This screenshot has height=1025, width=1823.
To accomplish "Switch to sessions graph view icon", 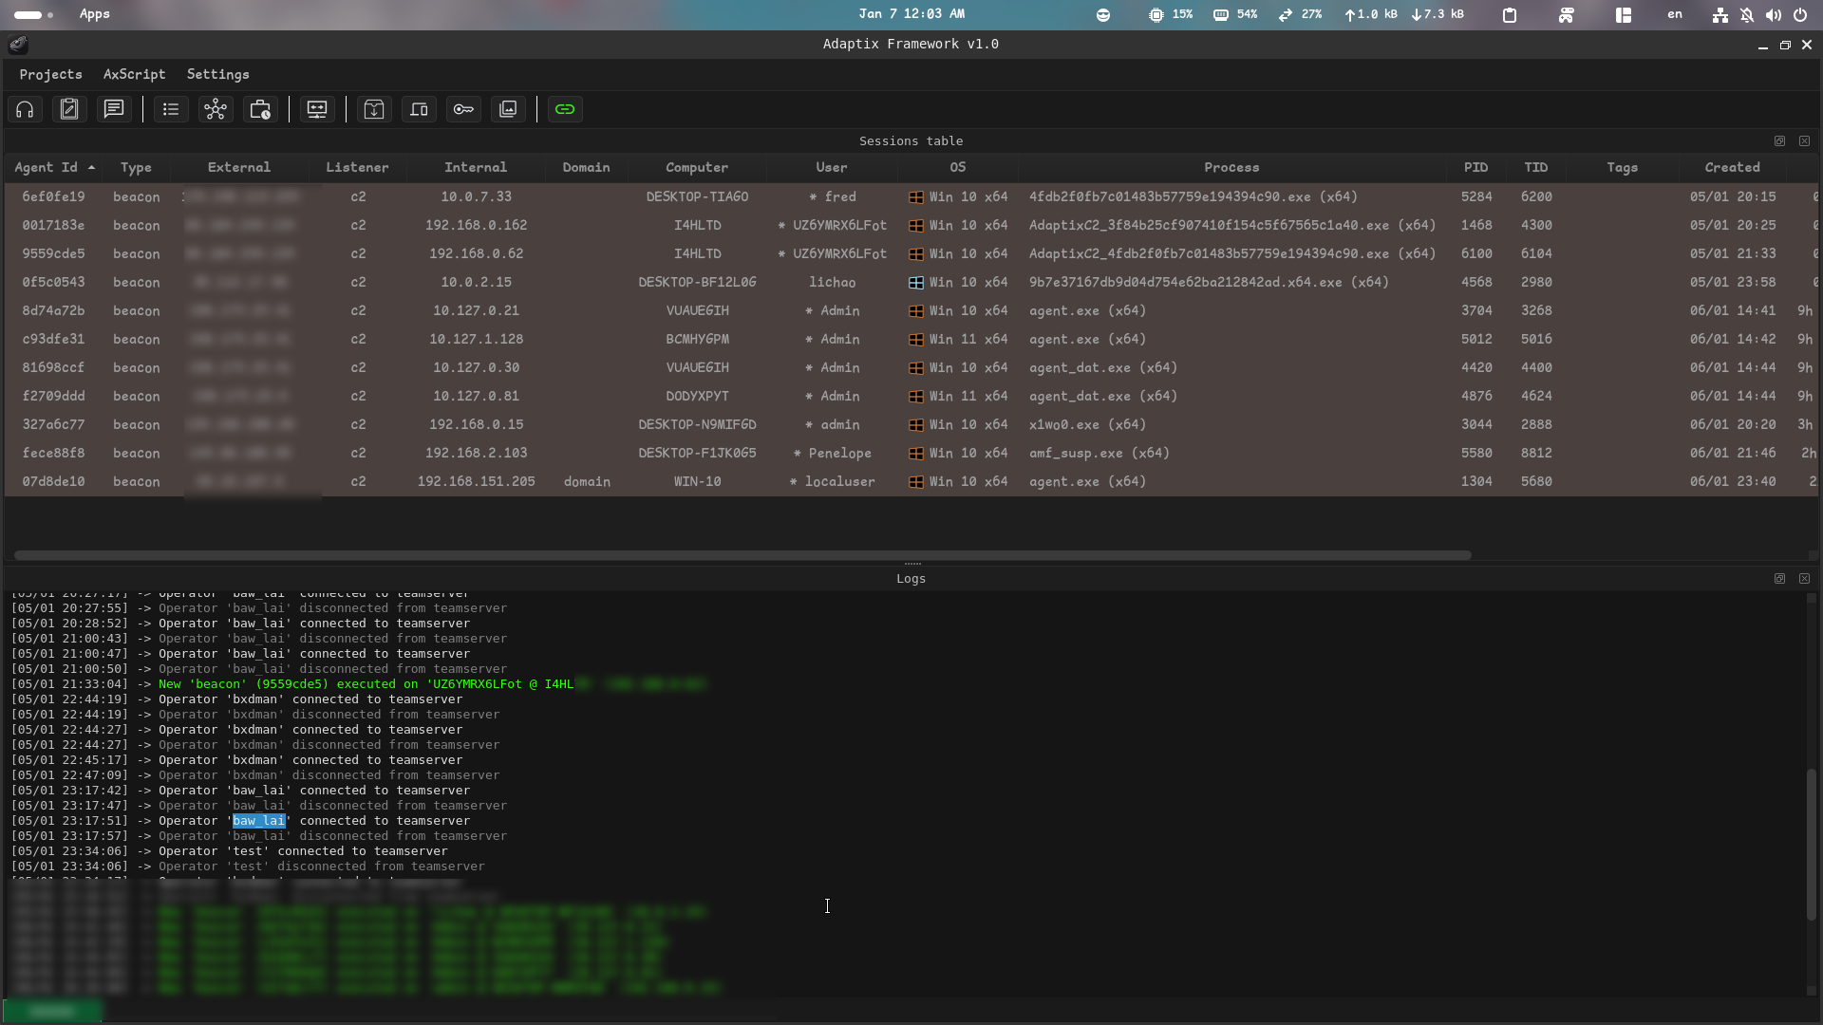I will pos(216,110).
